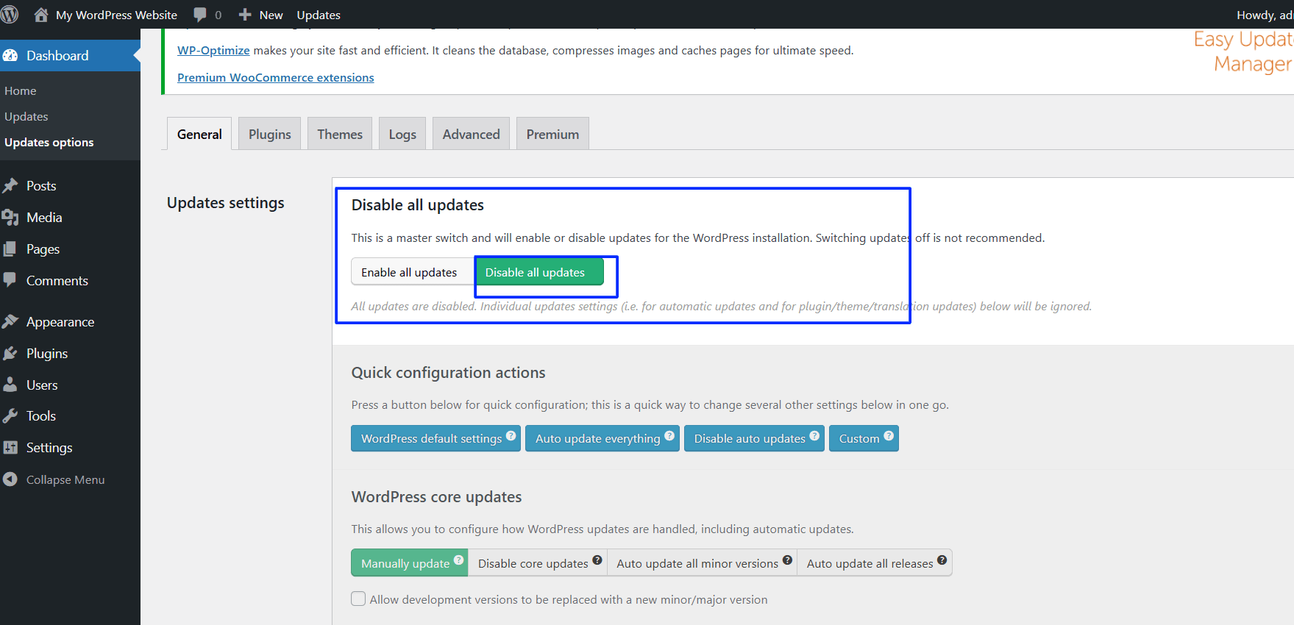
Task: Go to Updates submenu under Dashboard
Action: [x=26, y=116]
